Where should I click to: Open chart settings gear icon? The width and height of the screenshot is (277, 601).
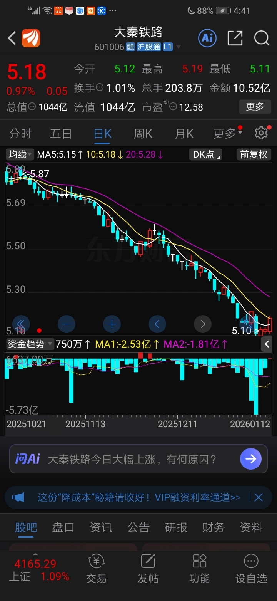click(x=261, y=133)
